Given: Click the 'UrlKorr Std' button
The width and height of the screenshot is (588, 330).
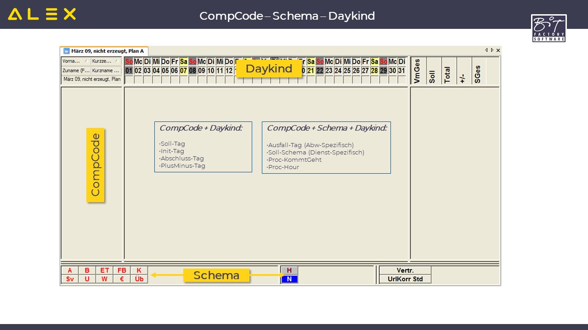Looking at the screenshot, I should (x=405, y=279).
